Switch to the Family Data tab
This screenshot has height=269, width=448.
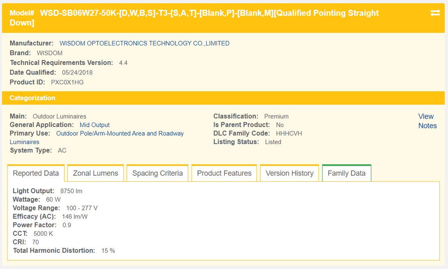[346, 173]
